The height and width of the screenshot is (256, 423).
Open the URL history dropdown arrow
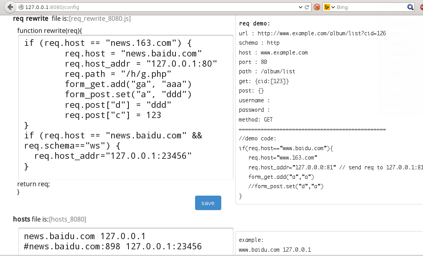point(300,7)
